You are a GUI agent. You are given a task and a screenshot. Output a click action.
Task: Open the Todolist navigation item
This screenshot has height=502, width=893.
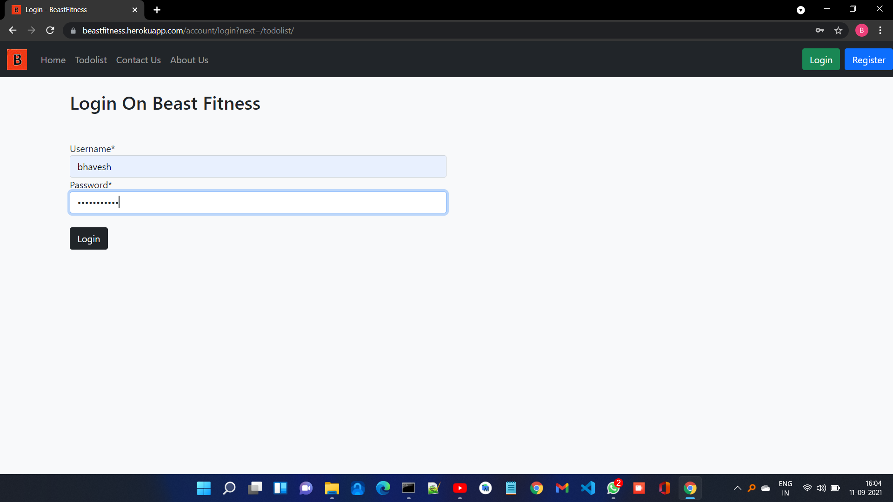[x=90, y=60]
